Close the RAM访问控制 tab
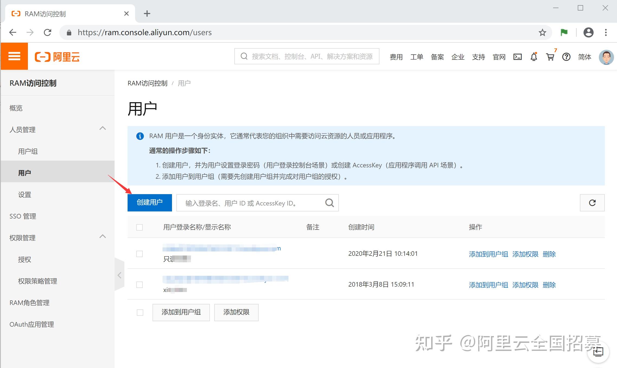This screenshot has height=368, width=617. tap(126, 14)
